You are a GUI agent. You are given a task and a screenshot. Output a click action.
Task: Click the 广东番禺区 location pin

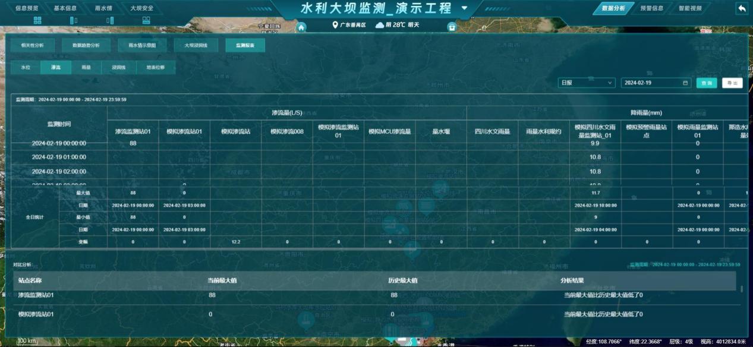pyautogui.click(x=335, y=25)
